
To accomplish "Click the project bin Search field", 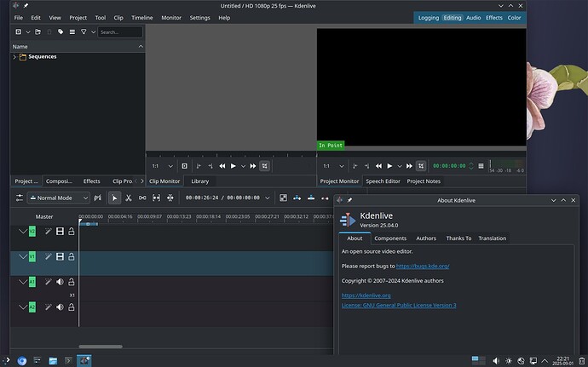I will pyautogui.click(x=118, y=32).
